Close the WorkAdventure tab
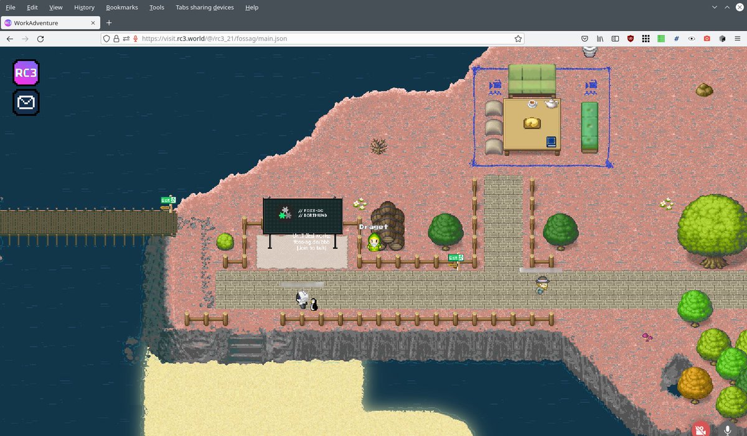The image size is (747, 436). (93, 23)
